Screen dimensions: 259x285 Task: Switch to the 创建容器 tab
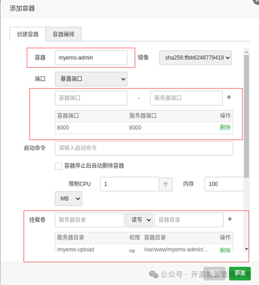pos(28,34)
